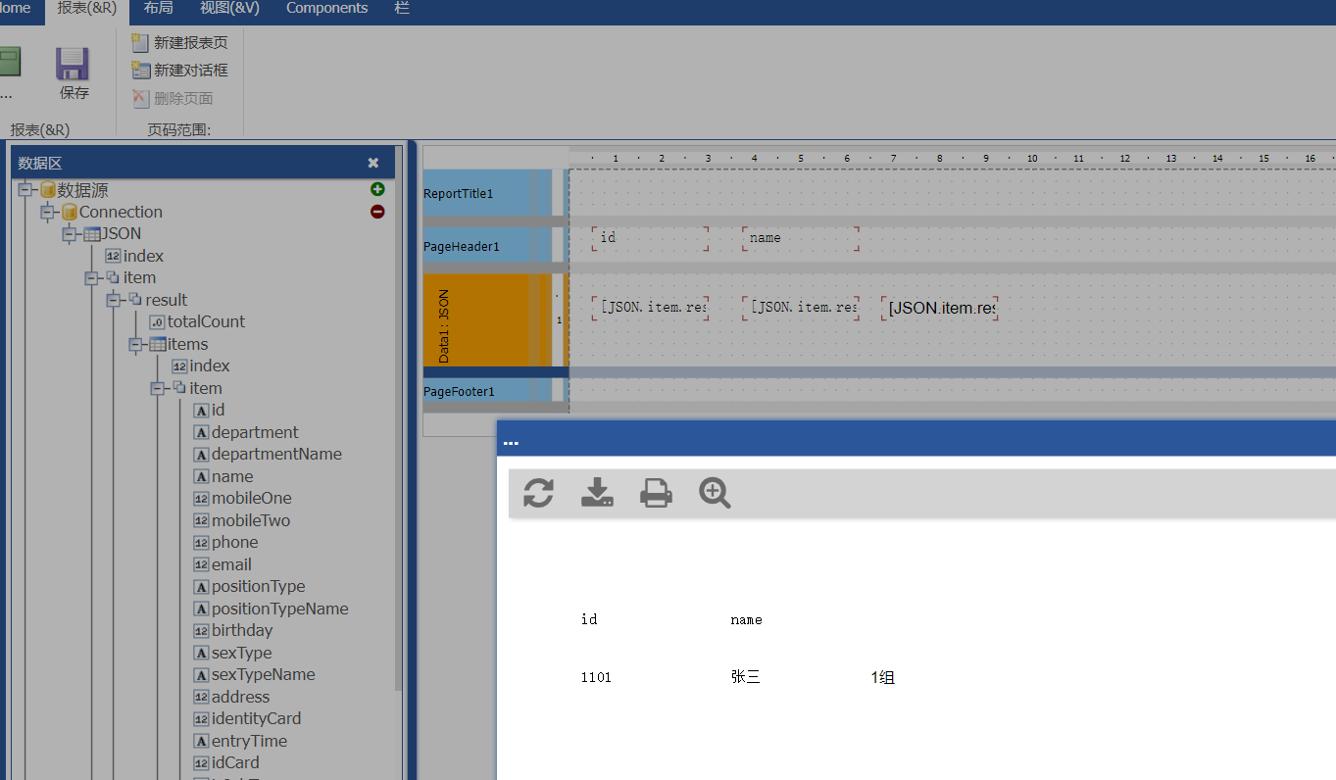Collapse the Connection tree node

(x=48, y=212)
